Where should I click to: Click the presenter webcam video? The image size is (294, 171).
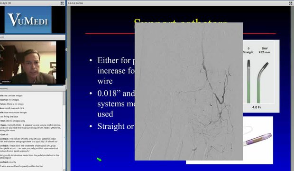(x=28, y=63)
